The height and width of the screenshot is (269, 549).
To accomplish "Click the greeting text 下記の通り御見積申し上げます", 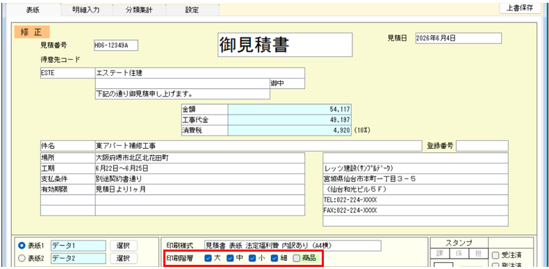I will pos(182,95).
